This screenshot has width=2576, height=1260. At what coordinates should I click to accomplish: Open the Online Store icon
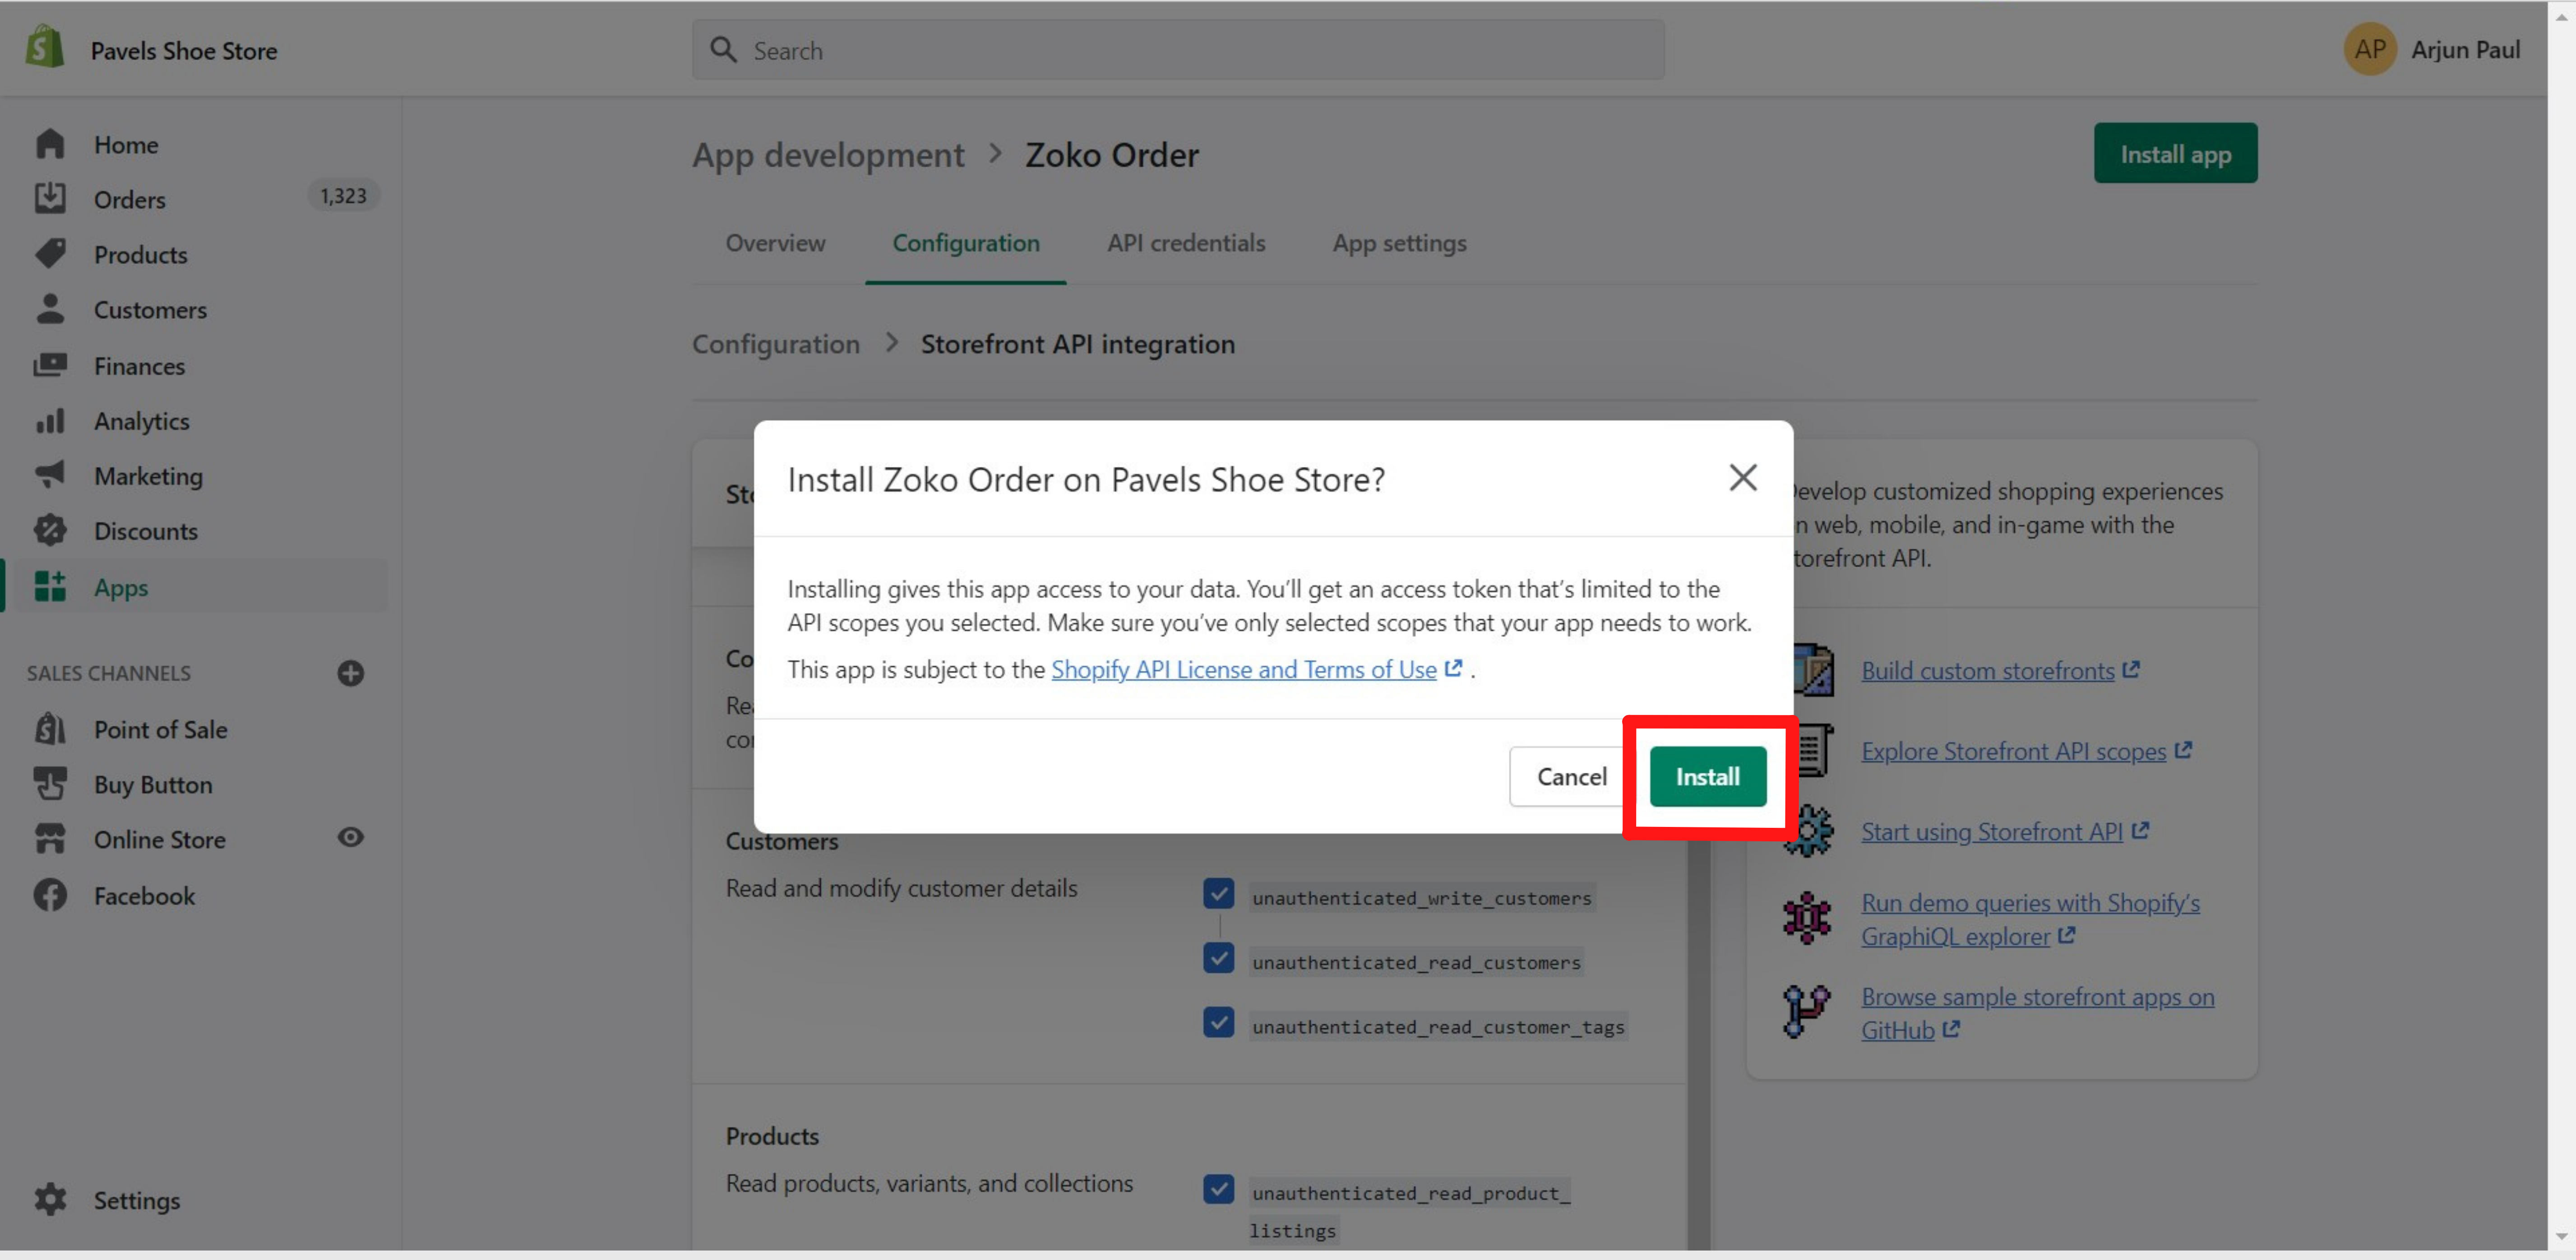50,839
